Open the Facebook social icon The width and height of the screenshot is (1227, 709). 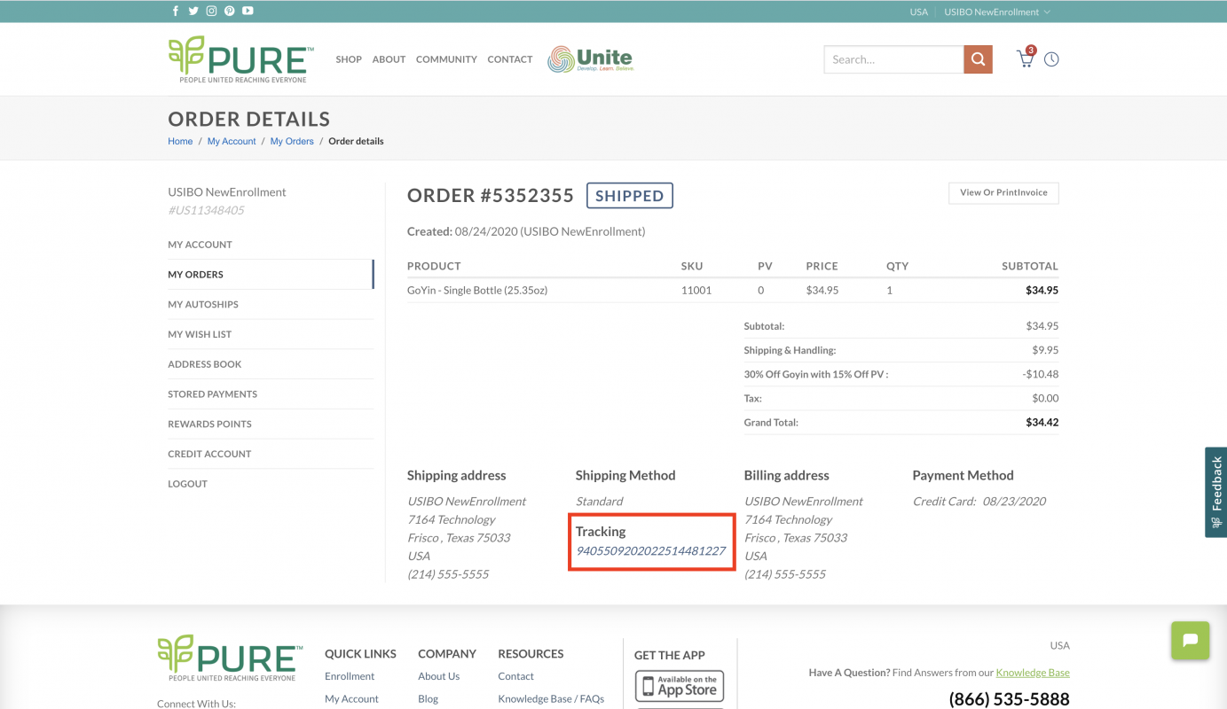click(x=176, y=12)
